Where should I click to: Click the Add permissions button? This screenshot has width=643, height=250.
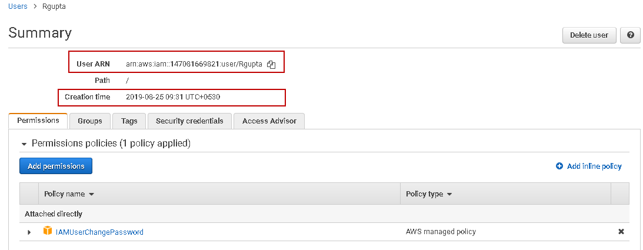tap(56, 166)
